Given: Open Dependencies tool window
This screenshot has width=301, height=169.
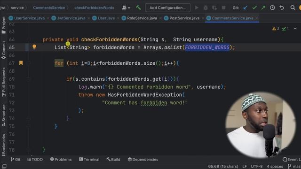Looking at the screenshot, I should coord(143,160).
